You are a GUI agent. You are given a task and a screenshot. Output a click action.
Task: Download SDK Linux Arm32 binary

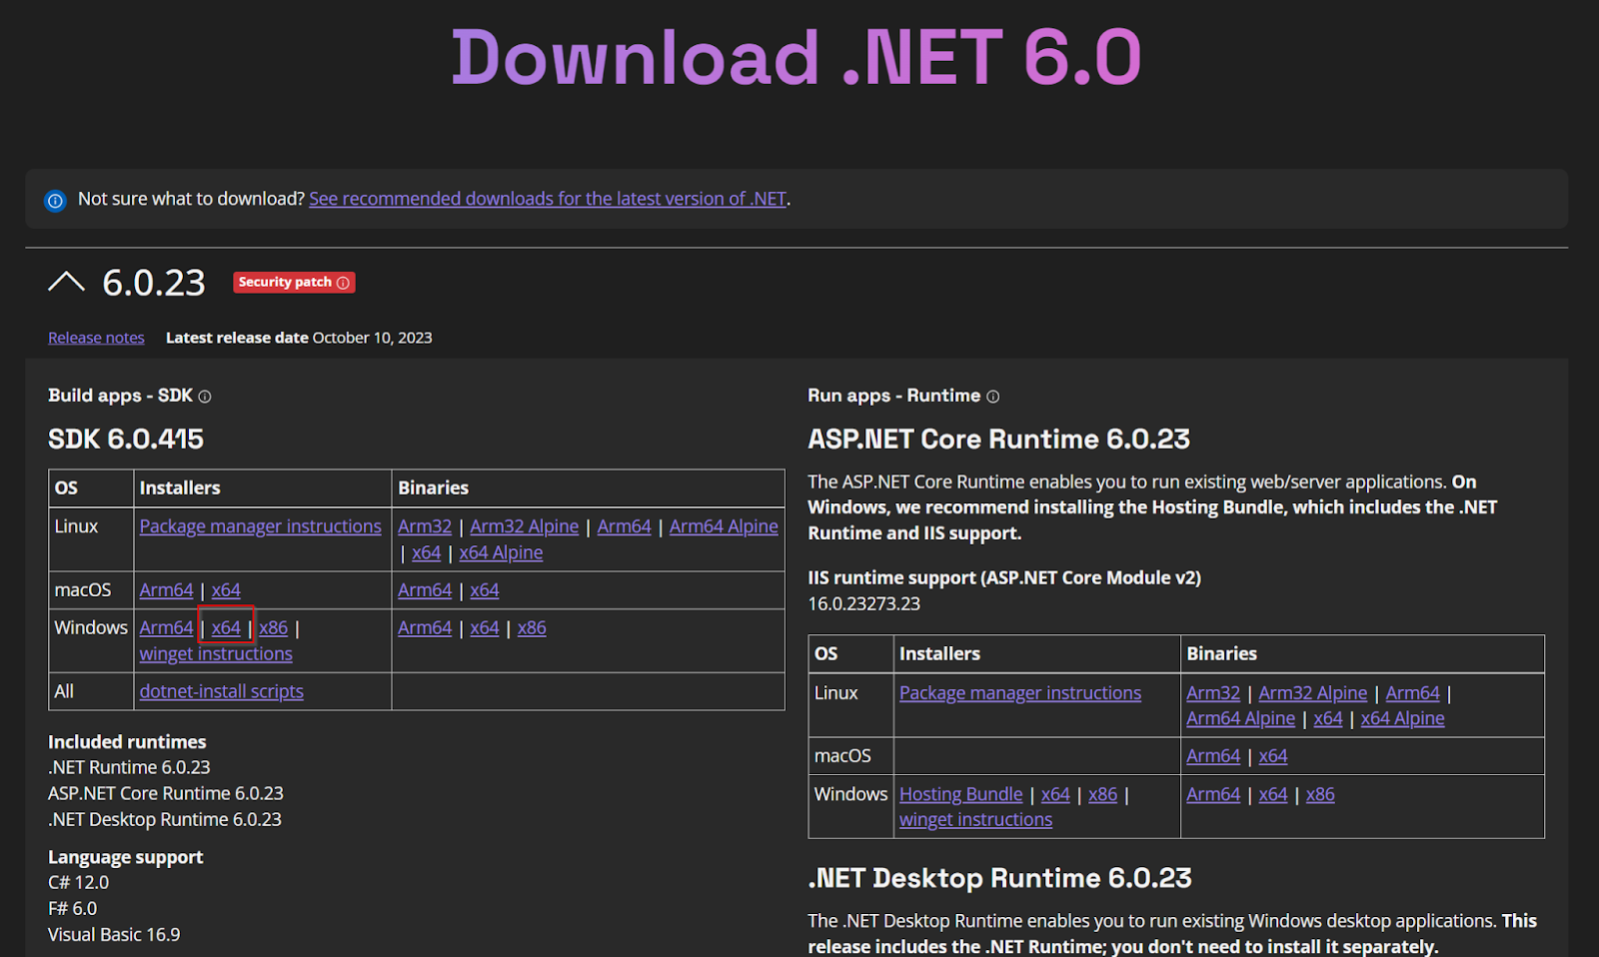(x=425, y=526)
